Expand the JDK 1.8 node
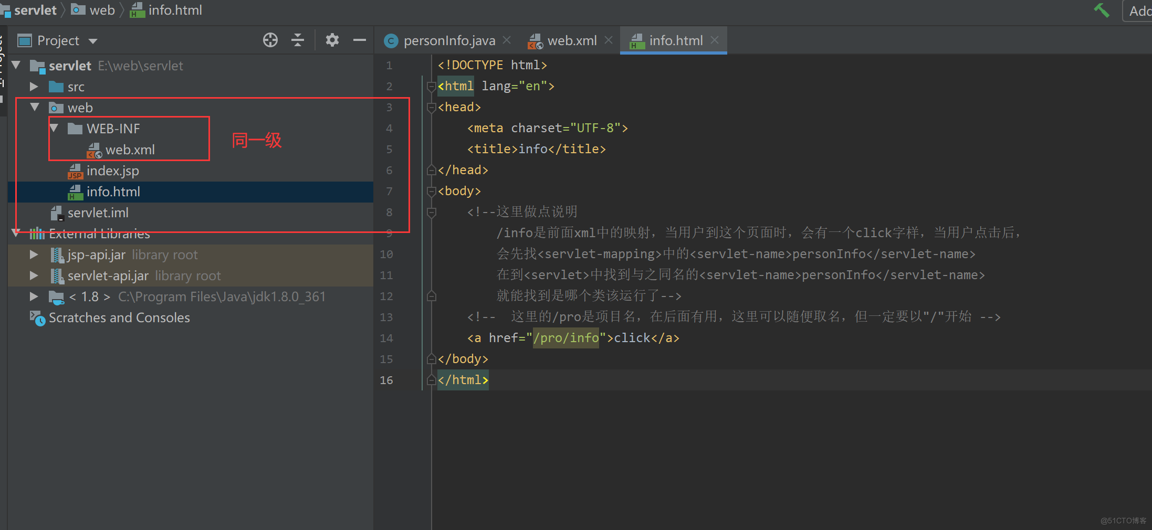 [x=34, y=296]
